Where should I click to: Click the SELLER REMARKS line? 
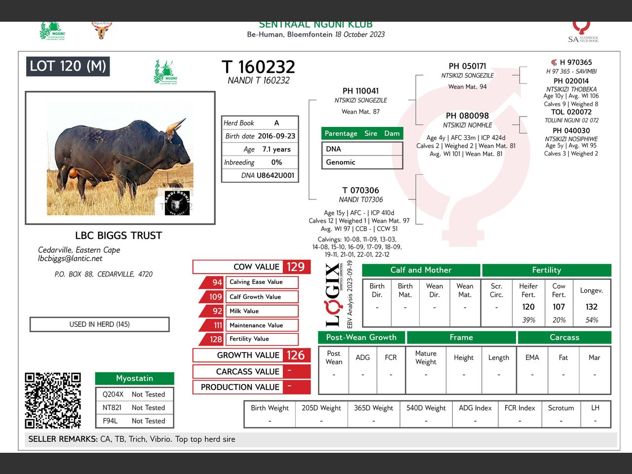point(322,439)
